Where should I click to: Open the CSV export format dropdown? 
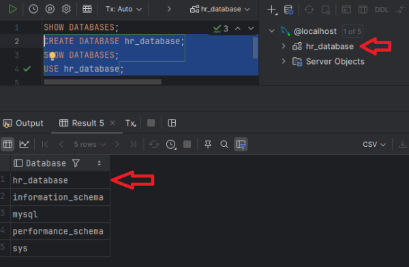click(374, 144)
